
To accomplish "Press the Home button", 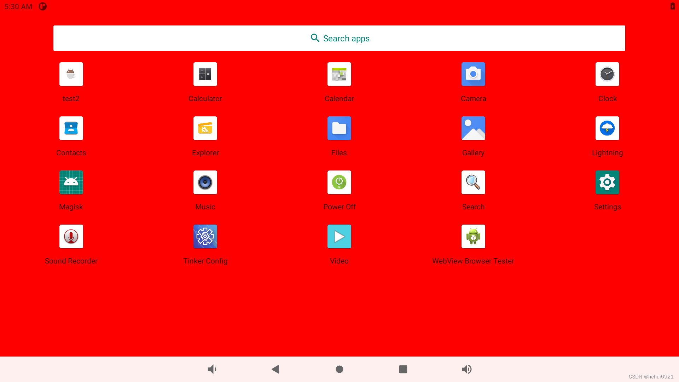I will pos(339,369).
